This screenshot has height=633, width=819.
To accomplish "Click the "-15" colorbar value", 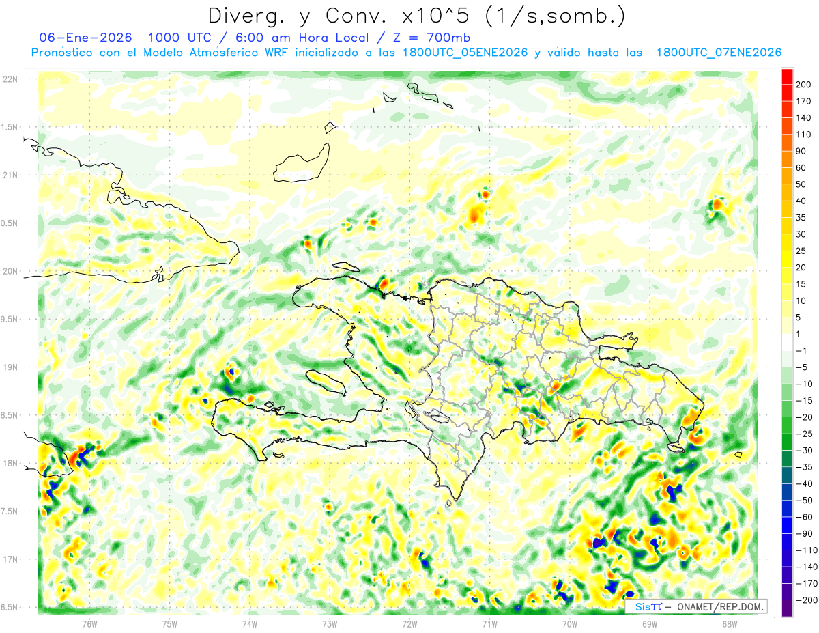I will tap(804, 401).
